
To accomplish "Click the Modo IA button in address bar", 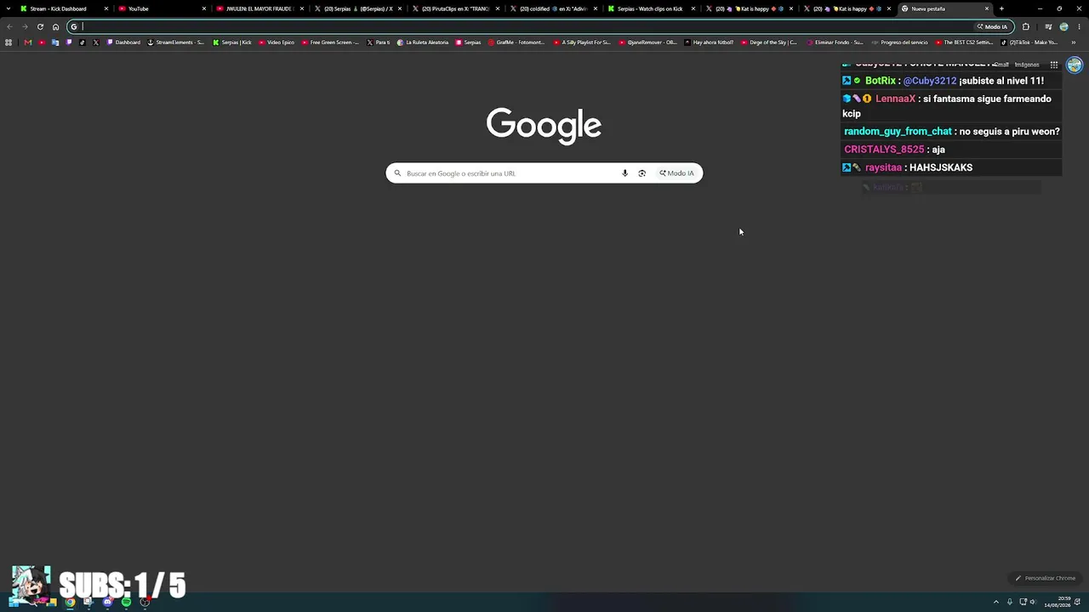I will point(993,26).
